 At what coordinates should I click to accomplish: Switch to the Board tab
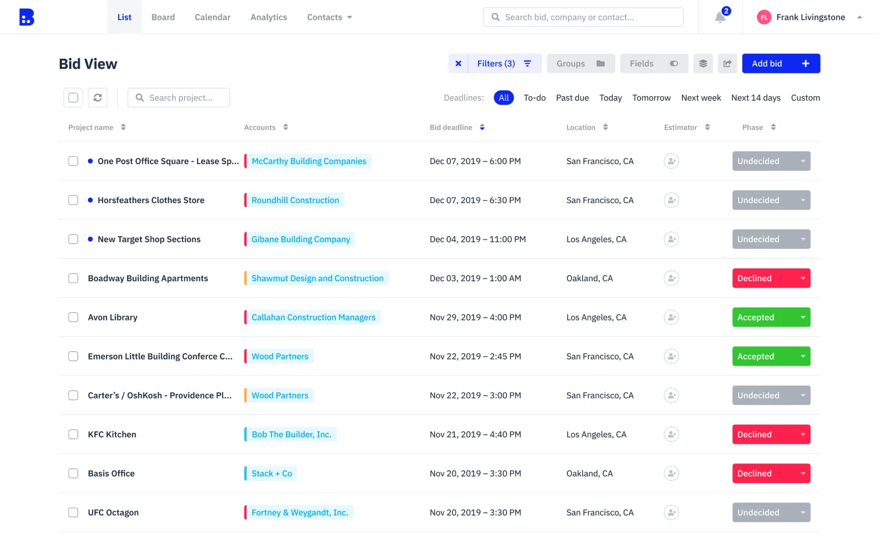(163, 18)
